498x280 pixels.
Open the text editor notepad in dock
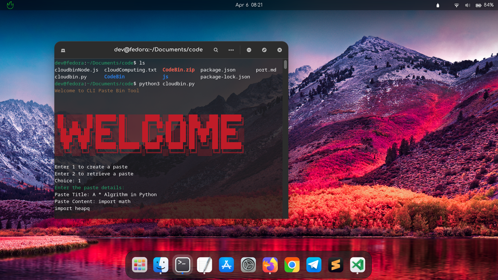(205, 265)
